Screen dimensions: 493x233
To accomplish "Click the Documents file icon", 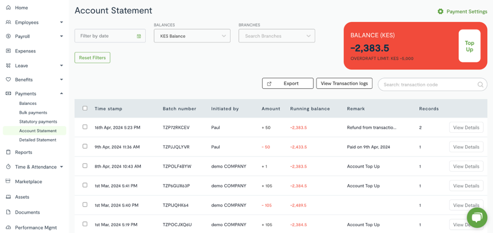I will click(x=8, y=212).
